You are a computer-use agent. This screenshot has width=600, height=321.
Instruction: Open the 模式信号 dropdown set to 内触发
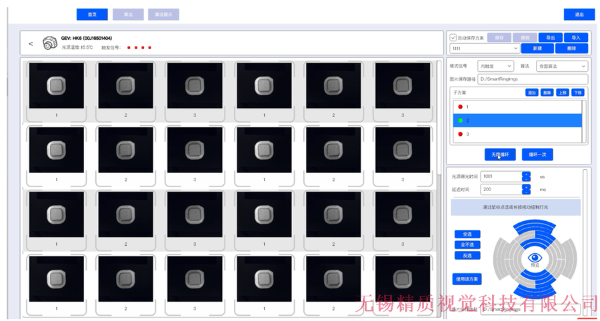point(495,66)
